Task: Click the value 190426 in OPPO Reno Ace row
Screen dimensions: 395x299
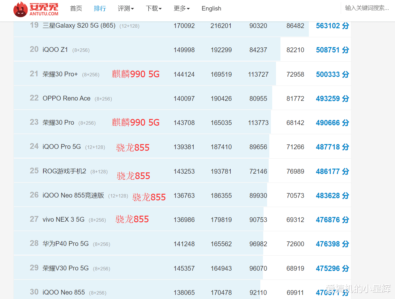Action: 221,99
